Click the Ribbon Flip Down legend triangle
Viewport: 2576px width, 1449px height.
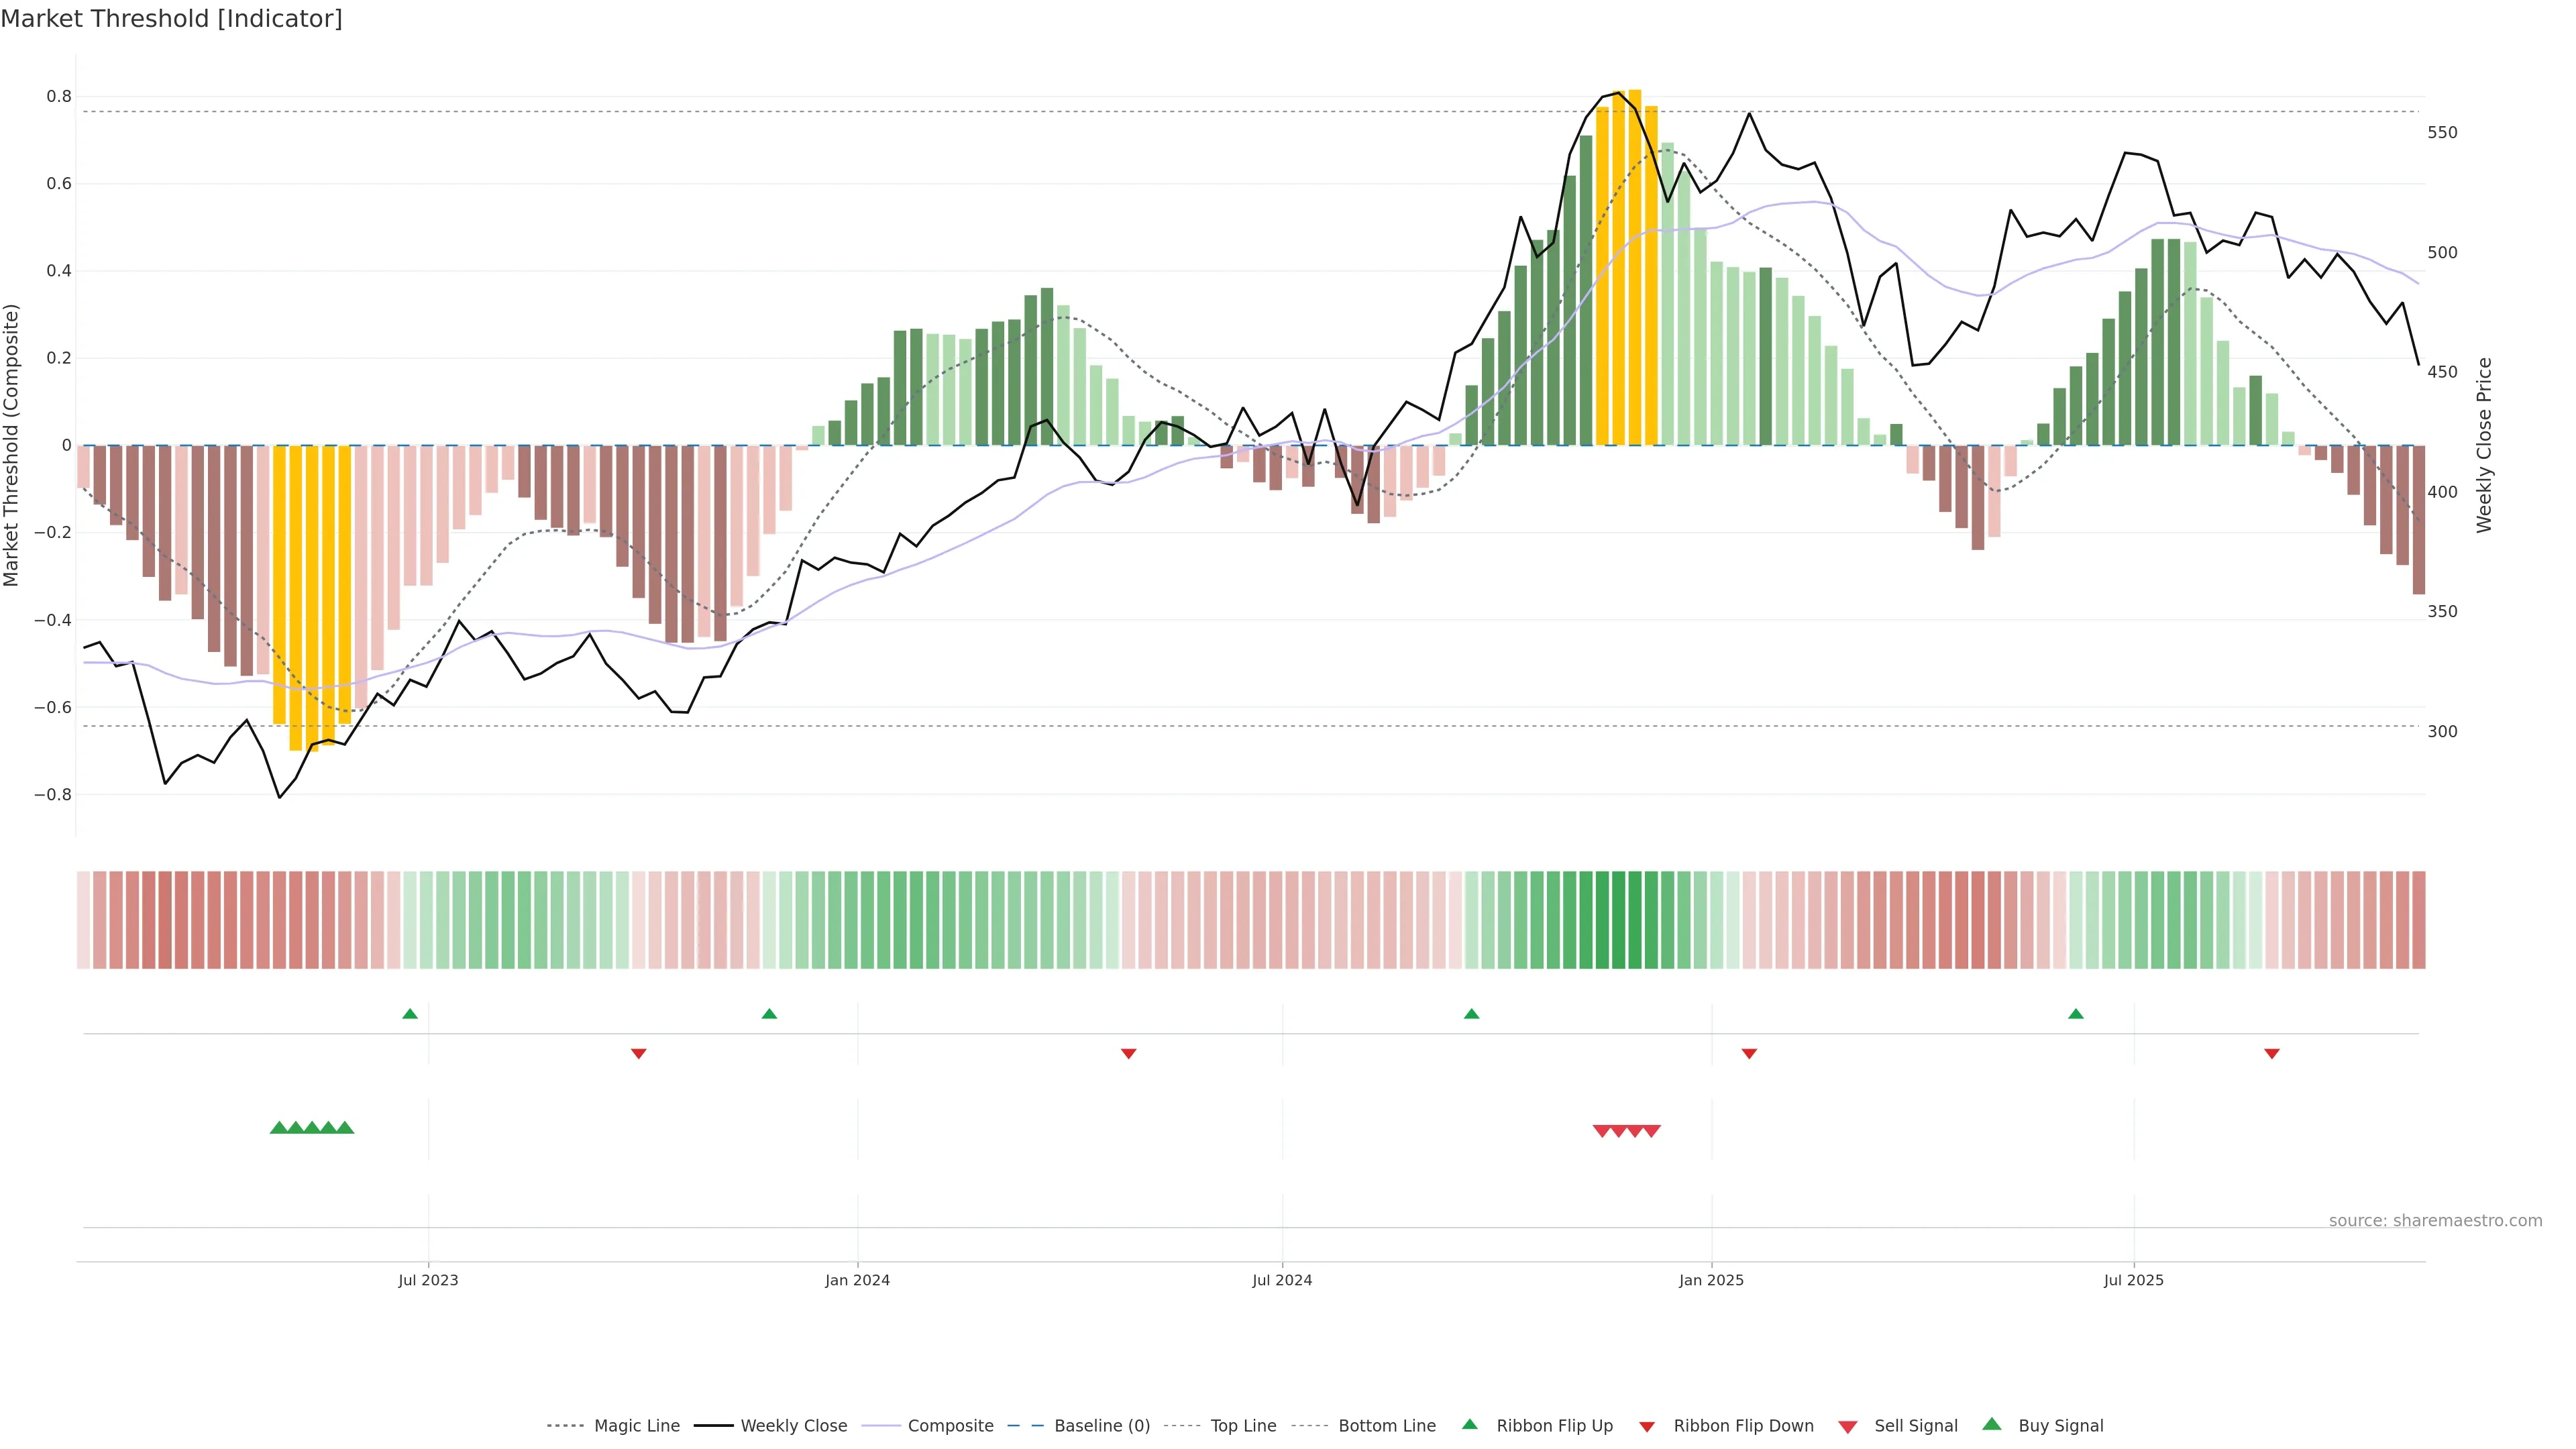click(x=1647, y=1427)
